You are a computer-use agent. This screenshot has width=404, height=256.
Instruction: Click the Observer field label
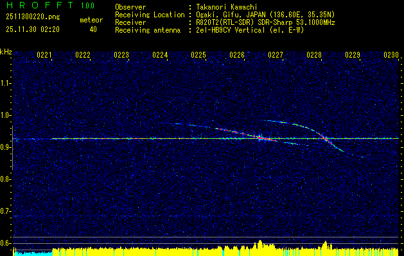point(130,7)
